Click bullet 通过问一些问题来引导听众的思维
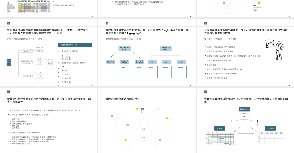The width and height of the screenshot is (294, 153). 221,47
